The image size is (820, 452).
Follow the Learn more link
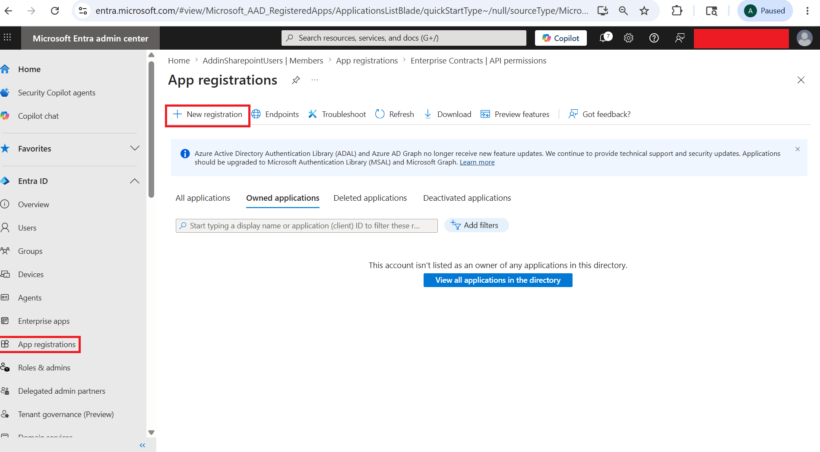click(477, 162)
